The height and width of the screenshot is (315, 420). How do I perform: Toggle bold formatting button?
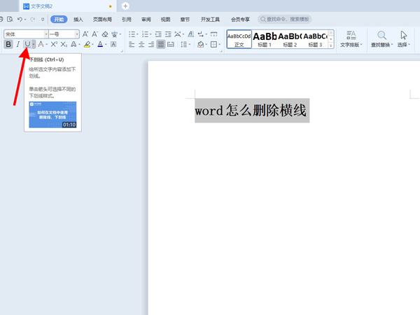coord(8,45)
